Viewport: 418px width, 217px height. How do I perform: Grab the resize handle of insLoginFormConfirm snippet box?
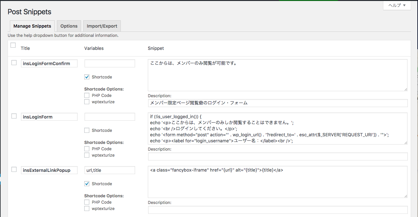point(405,89)
